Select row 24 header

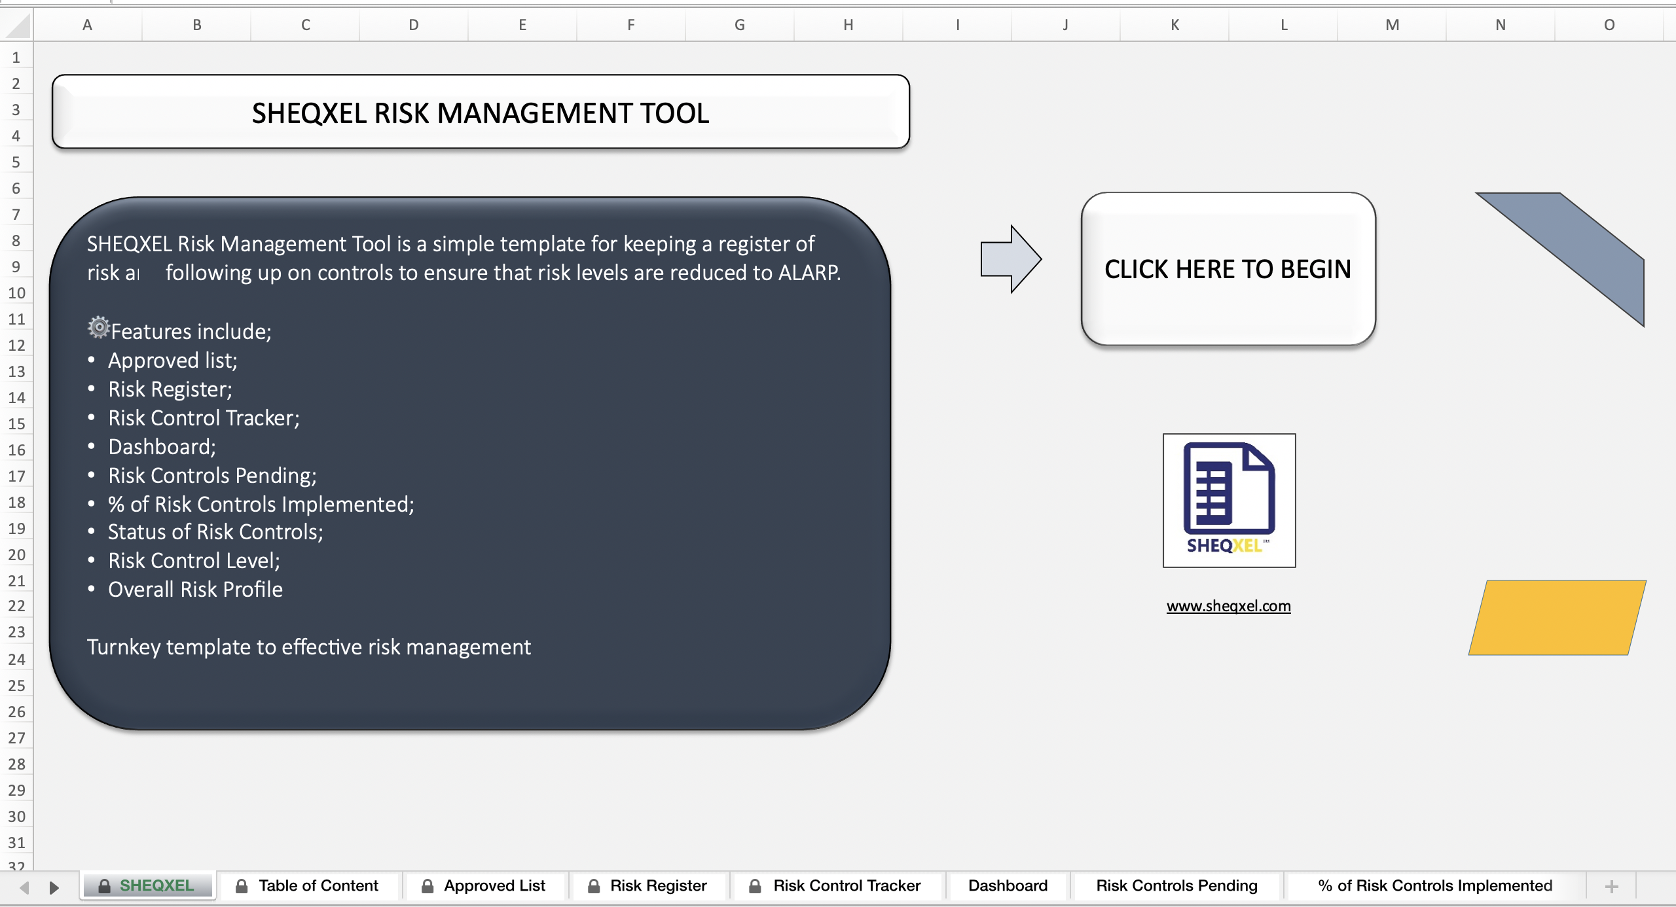click(x=16, y=659)
